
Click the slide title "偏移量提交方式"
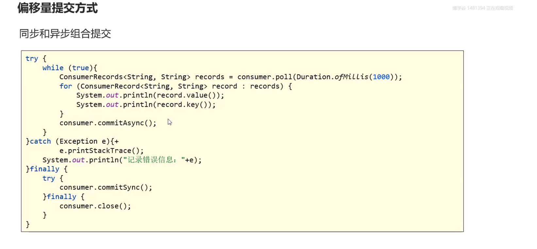point(58,8)
